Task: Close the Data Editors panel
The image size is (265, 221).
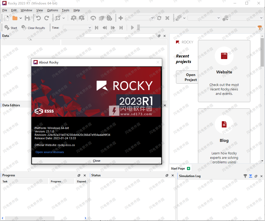Action: (x=165, y=105)
